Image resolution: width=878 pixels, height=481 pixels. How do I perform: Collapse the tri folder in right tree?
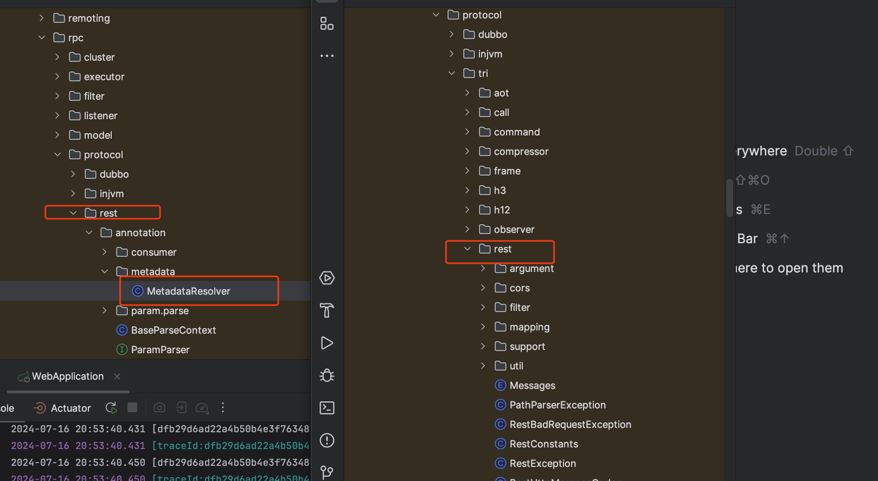451,73
